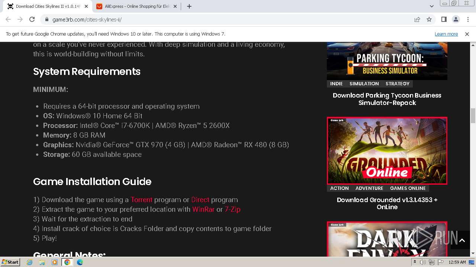
Task: Open the Parking Tycoon game thumbnail
Action: tap(387, 61)
